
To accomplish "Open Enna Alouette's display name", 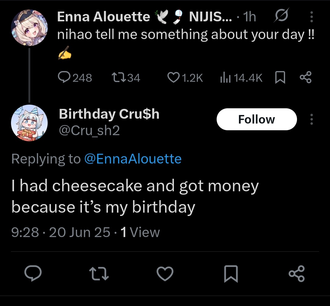I will pyautogui.click(x=104, y=16).
